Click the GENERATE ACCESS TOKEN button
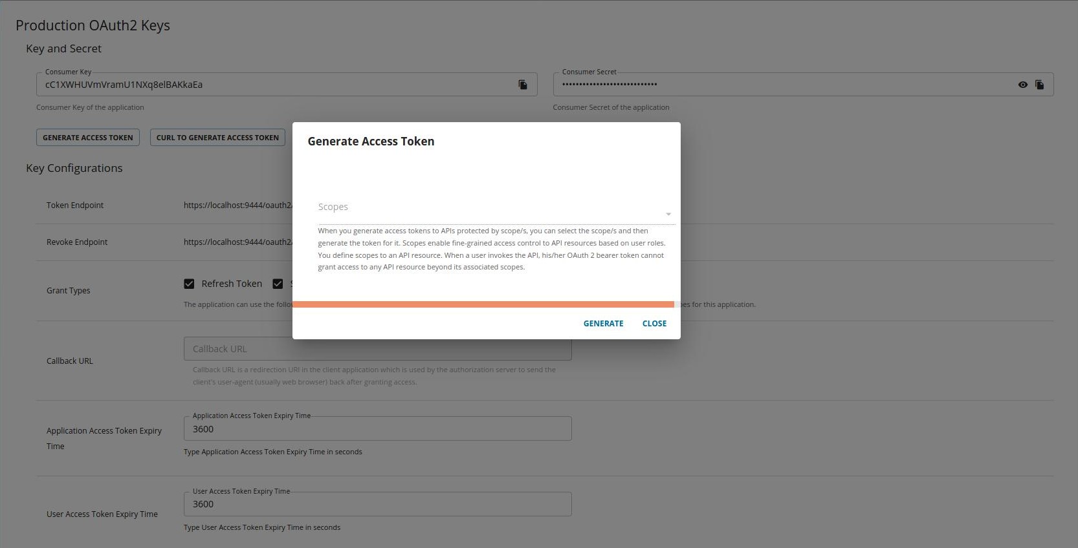Screen dimensions: 1078x548 [88, 138]
